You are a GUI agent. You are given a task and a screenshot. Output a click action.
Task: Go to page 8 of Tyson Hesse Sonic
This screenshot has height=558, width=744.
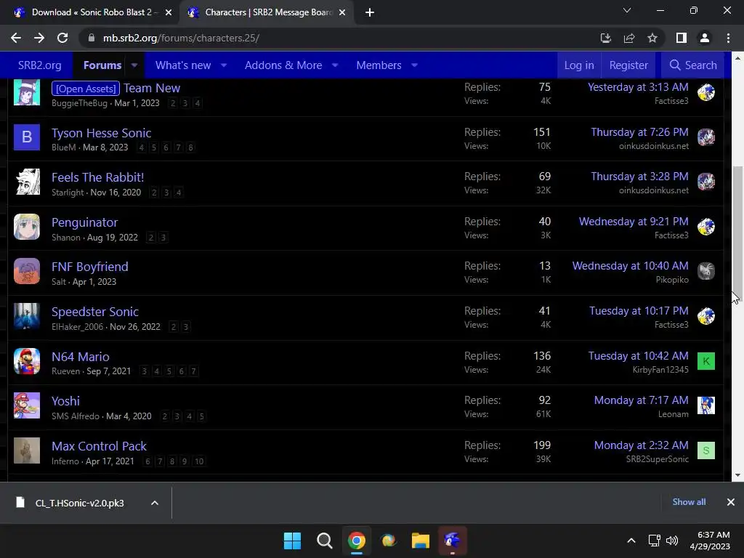coord(190,147)
